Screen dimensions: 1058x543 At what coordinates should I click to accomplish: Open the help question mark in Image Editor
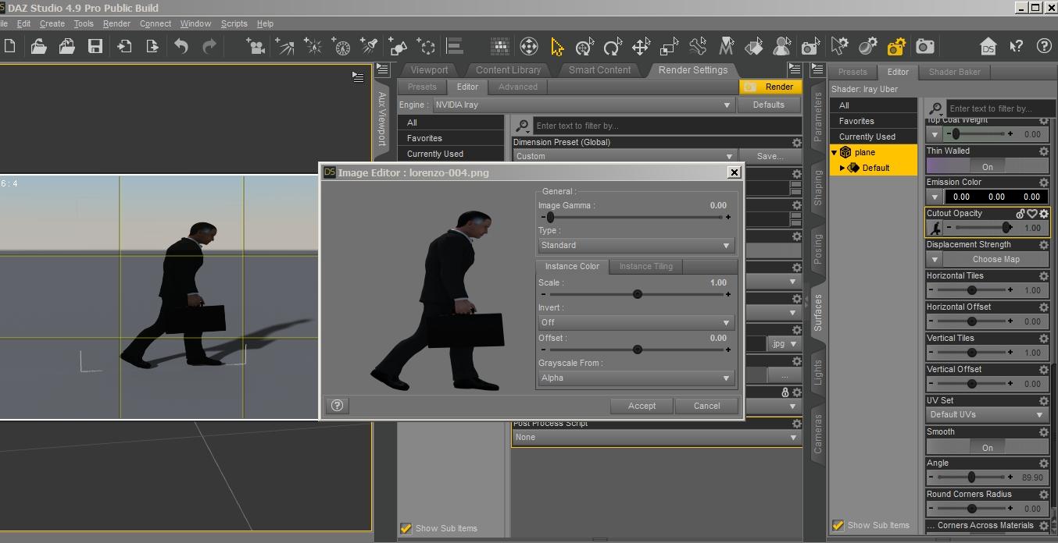coord(337,406)
